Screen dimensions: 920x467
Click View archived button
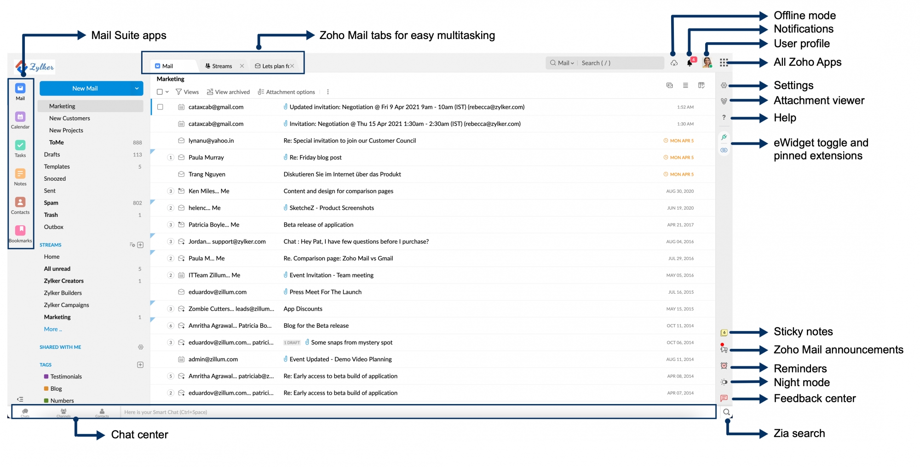(x=228, y=92)
